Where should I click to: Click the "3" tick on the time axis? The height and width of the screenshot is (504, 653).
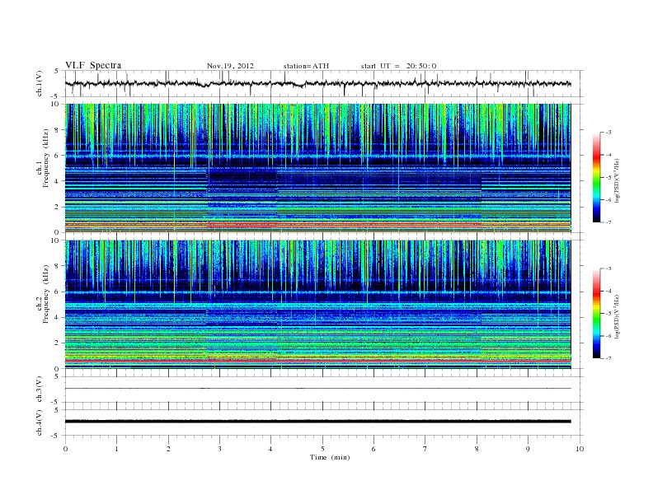[x=219, y=449]
